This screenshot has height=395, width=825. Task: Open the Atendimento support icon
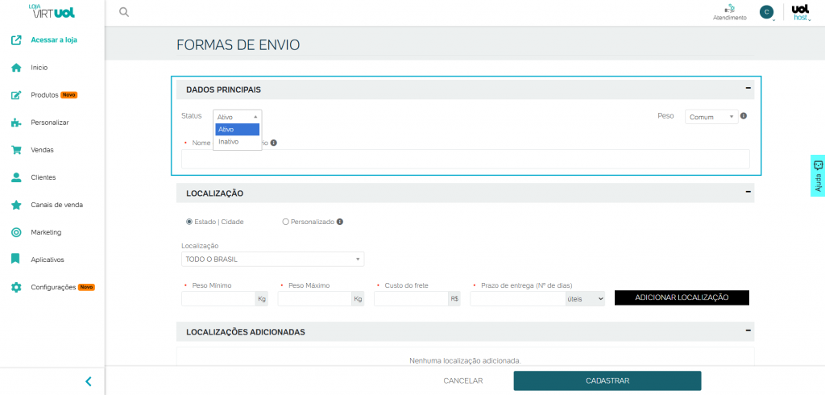(729, 10)
